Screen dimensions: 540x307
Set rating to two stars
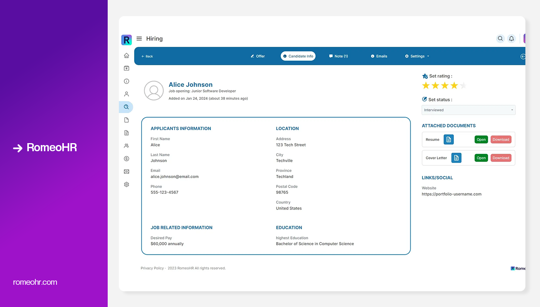click(435, 86)
